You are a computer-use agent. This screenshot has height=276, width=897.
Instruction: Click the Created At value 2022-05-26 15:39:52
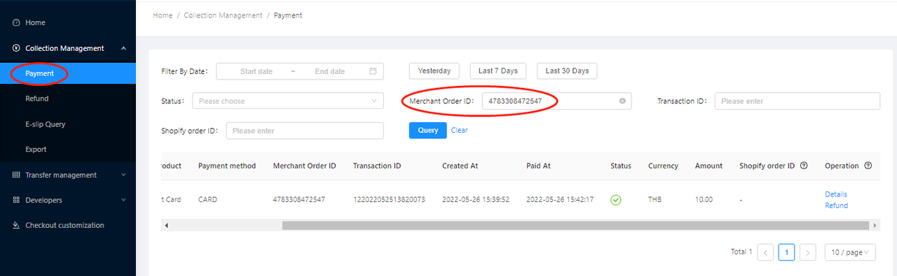476,200
